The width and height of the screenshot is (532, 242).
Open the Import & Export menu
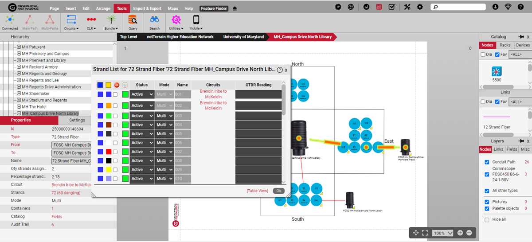pyautogui.click(x=147, y=8)
